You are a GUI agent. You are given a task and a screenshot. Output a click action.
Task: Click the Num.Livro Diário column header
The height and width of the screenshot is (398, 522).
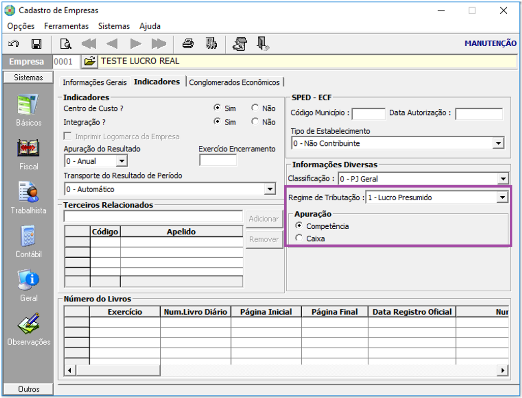point(195,312)
